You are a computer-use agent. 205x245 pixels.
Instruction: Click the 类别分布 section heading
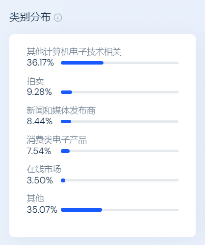[30, 17]
